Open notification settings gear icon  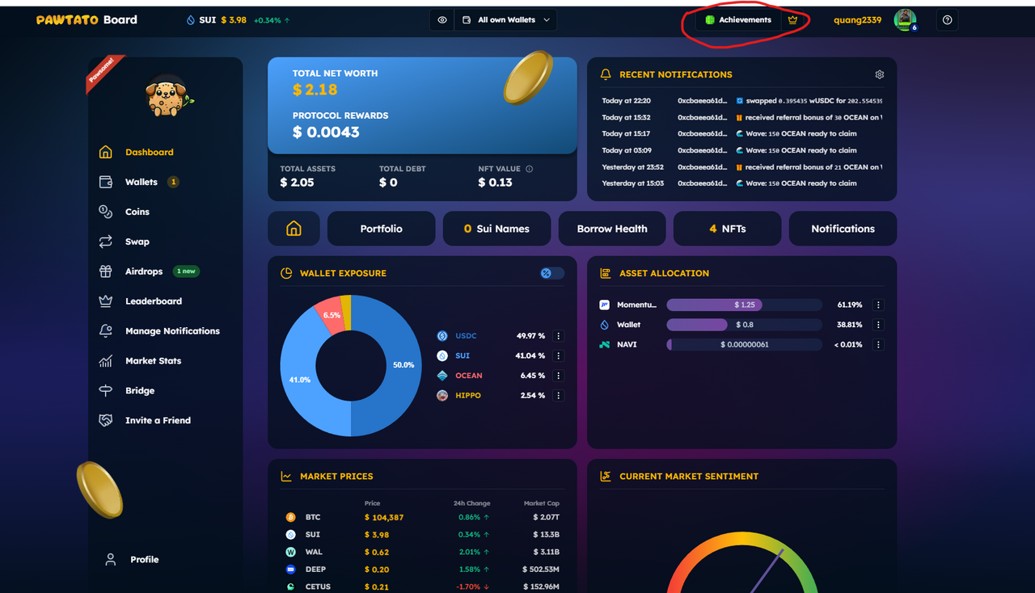[880, 74]
